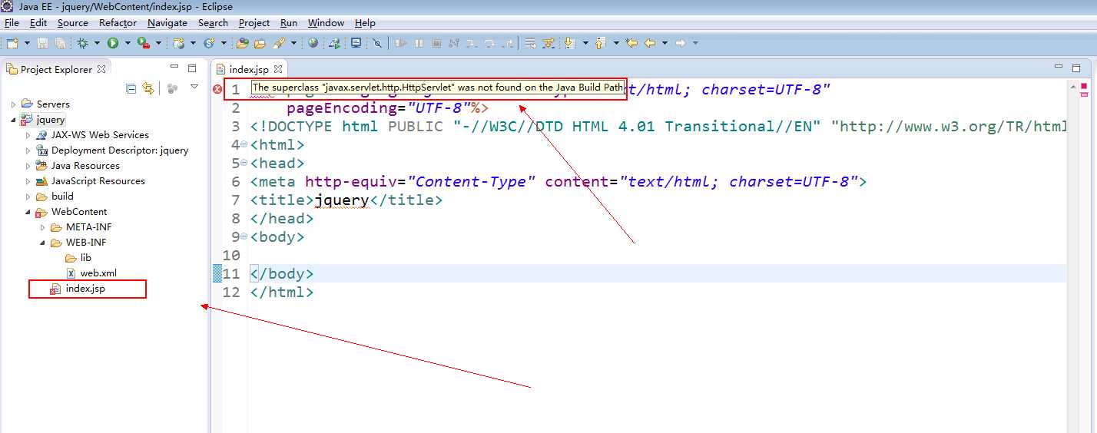The height and width of the screenshot is (433, 1097).
Task: Click the Back navigation arrow icon
Action: click(650, 43)
